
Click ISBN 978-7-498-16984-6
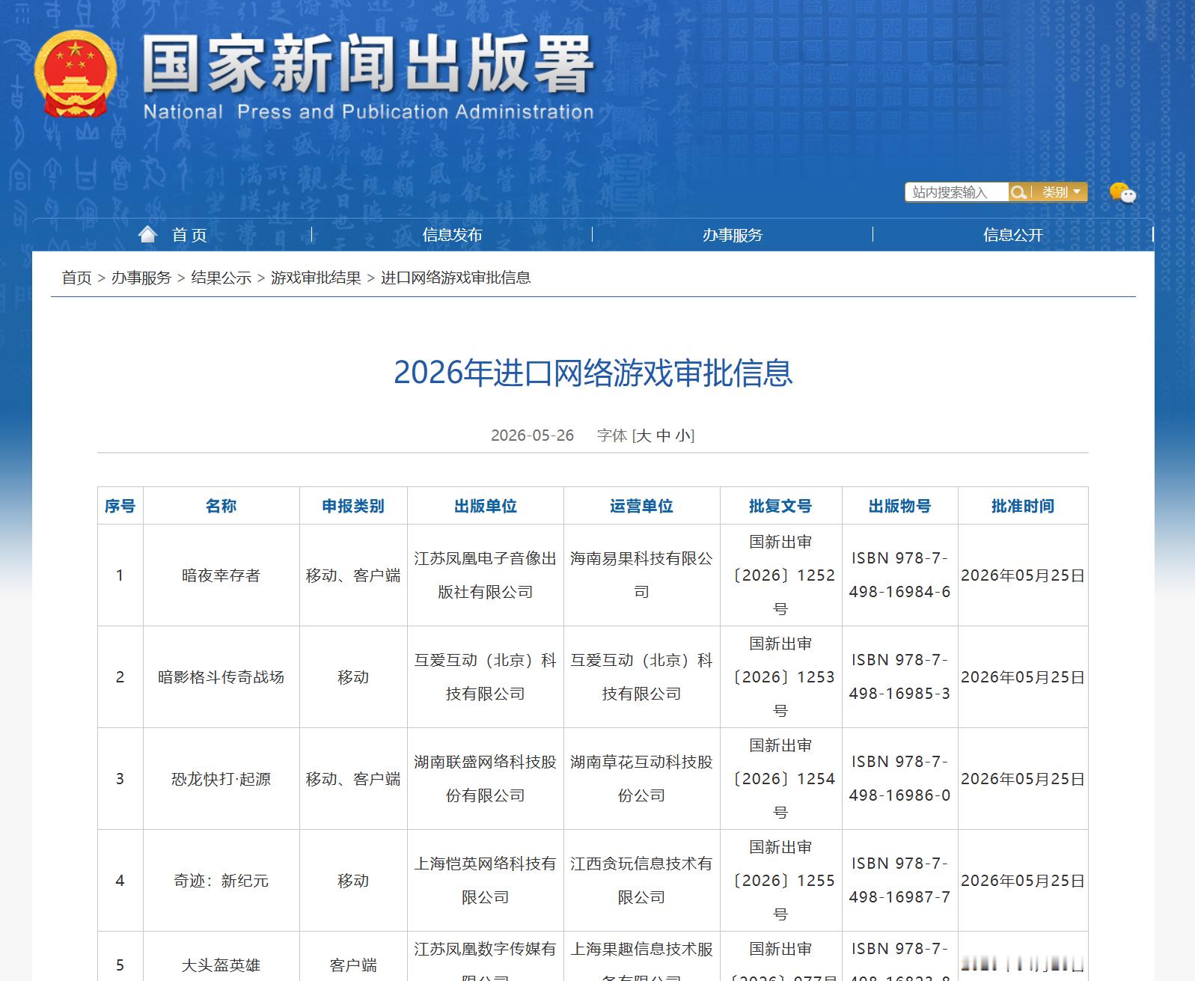[x=899, y=575]
